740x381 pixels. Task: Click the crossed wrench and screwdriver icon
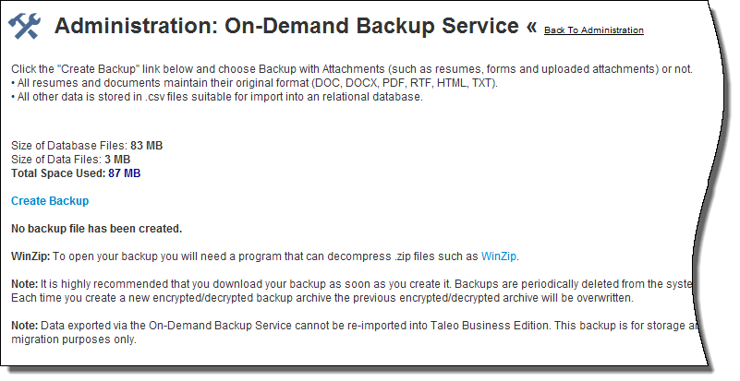[24, 28]
